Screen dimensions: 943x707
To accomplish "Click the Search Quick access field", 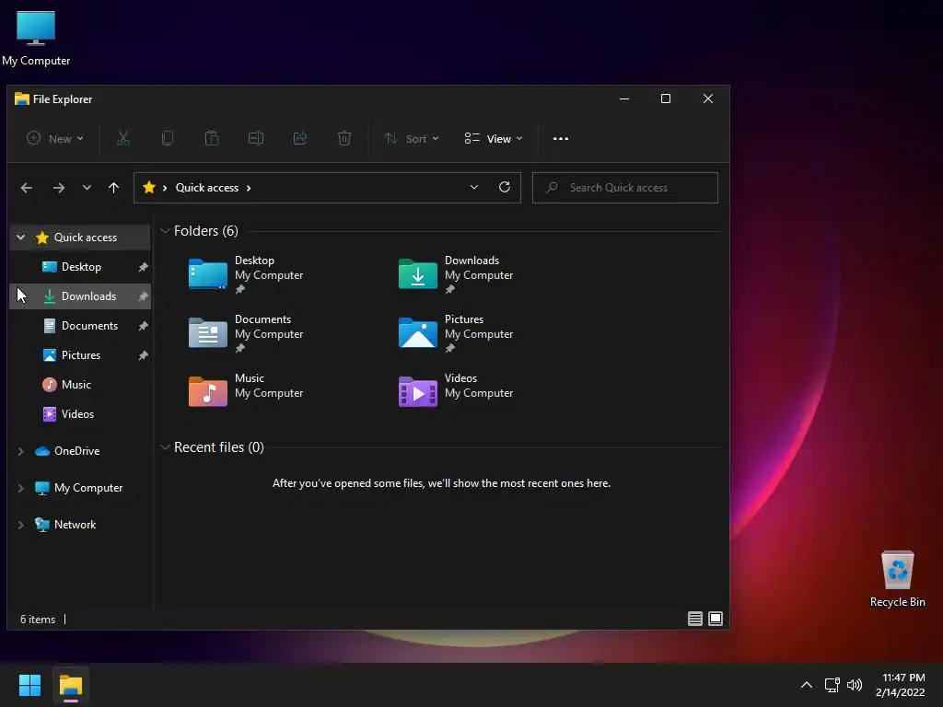I will coord(625,188).
